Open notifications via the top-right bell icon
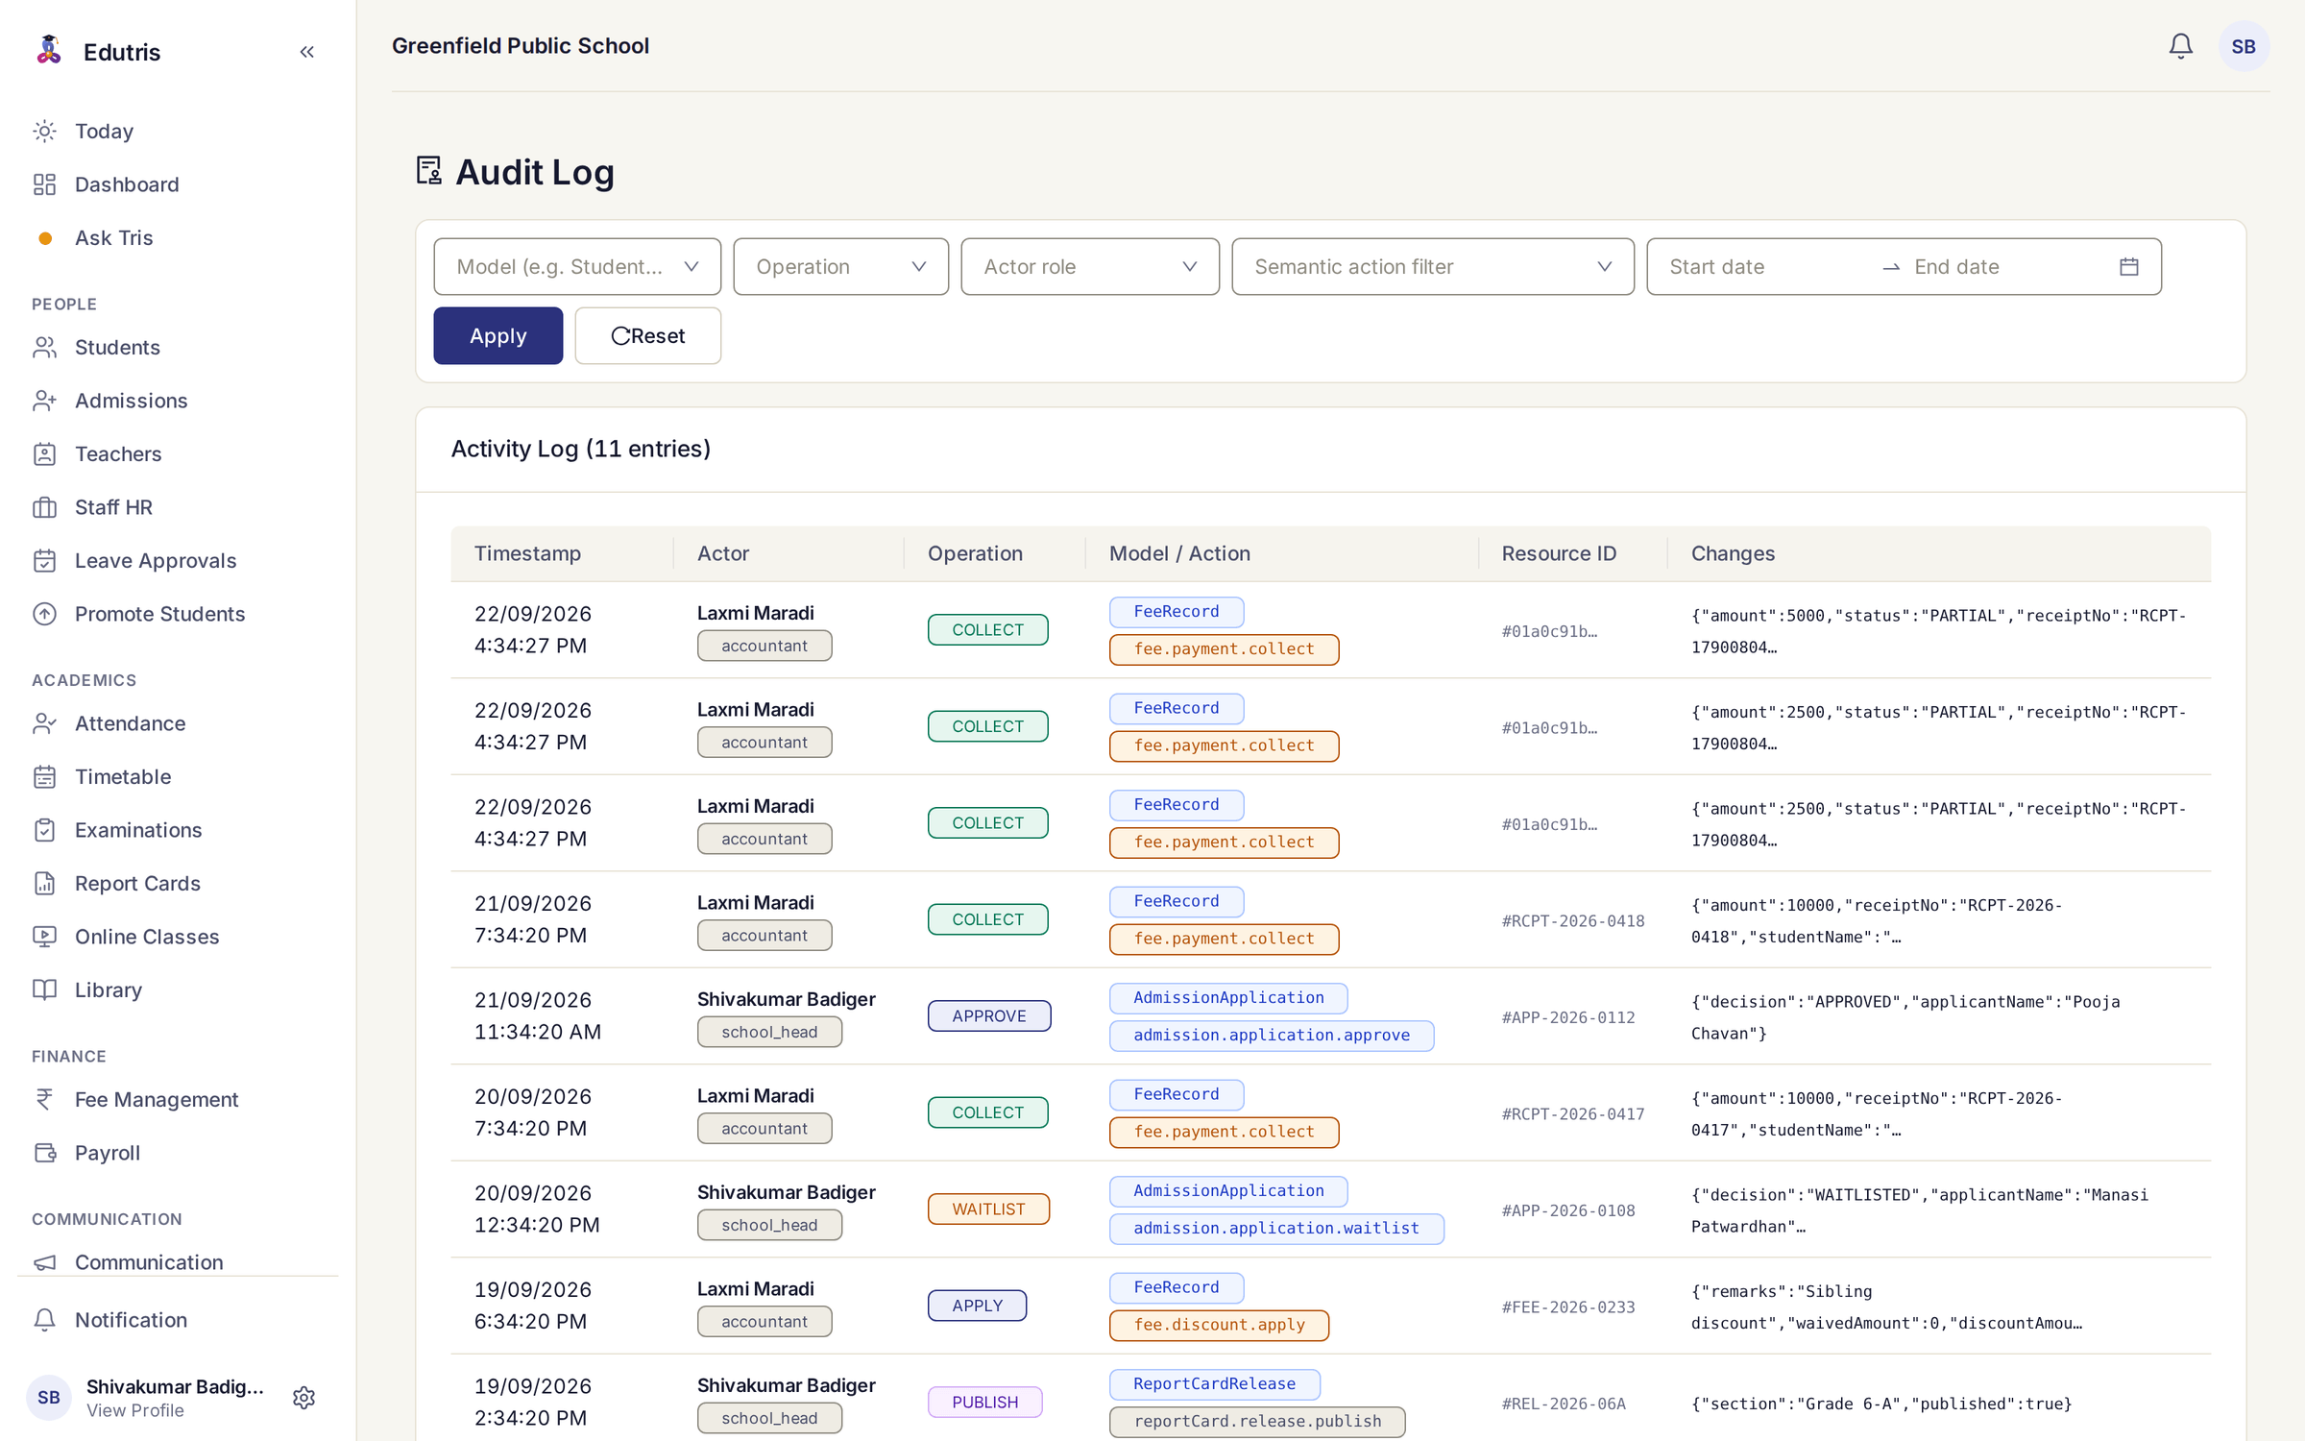The height and width of the screenshot is (1441, 2305). pos(2180,46)
